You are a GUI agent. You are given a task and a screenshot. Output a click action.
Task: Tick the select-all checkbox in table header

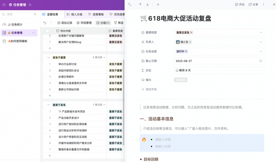point(47,31)
